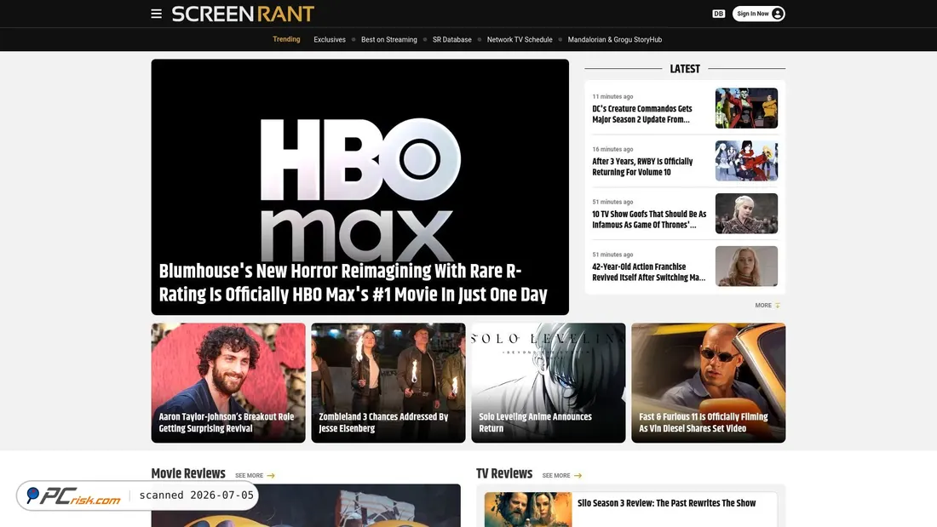
Task: Expand MORE latest articles
Action: coord(767,306)
